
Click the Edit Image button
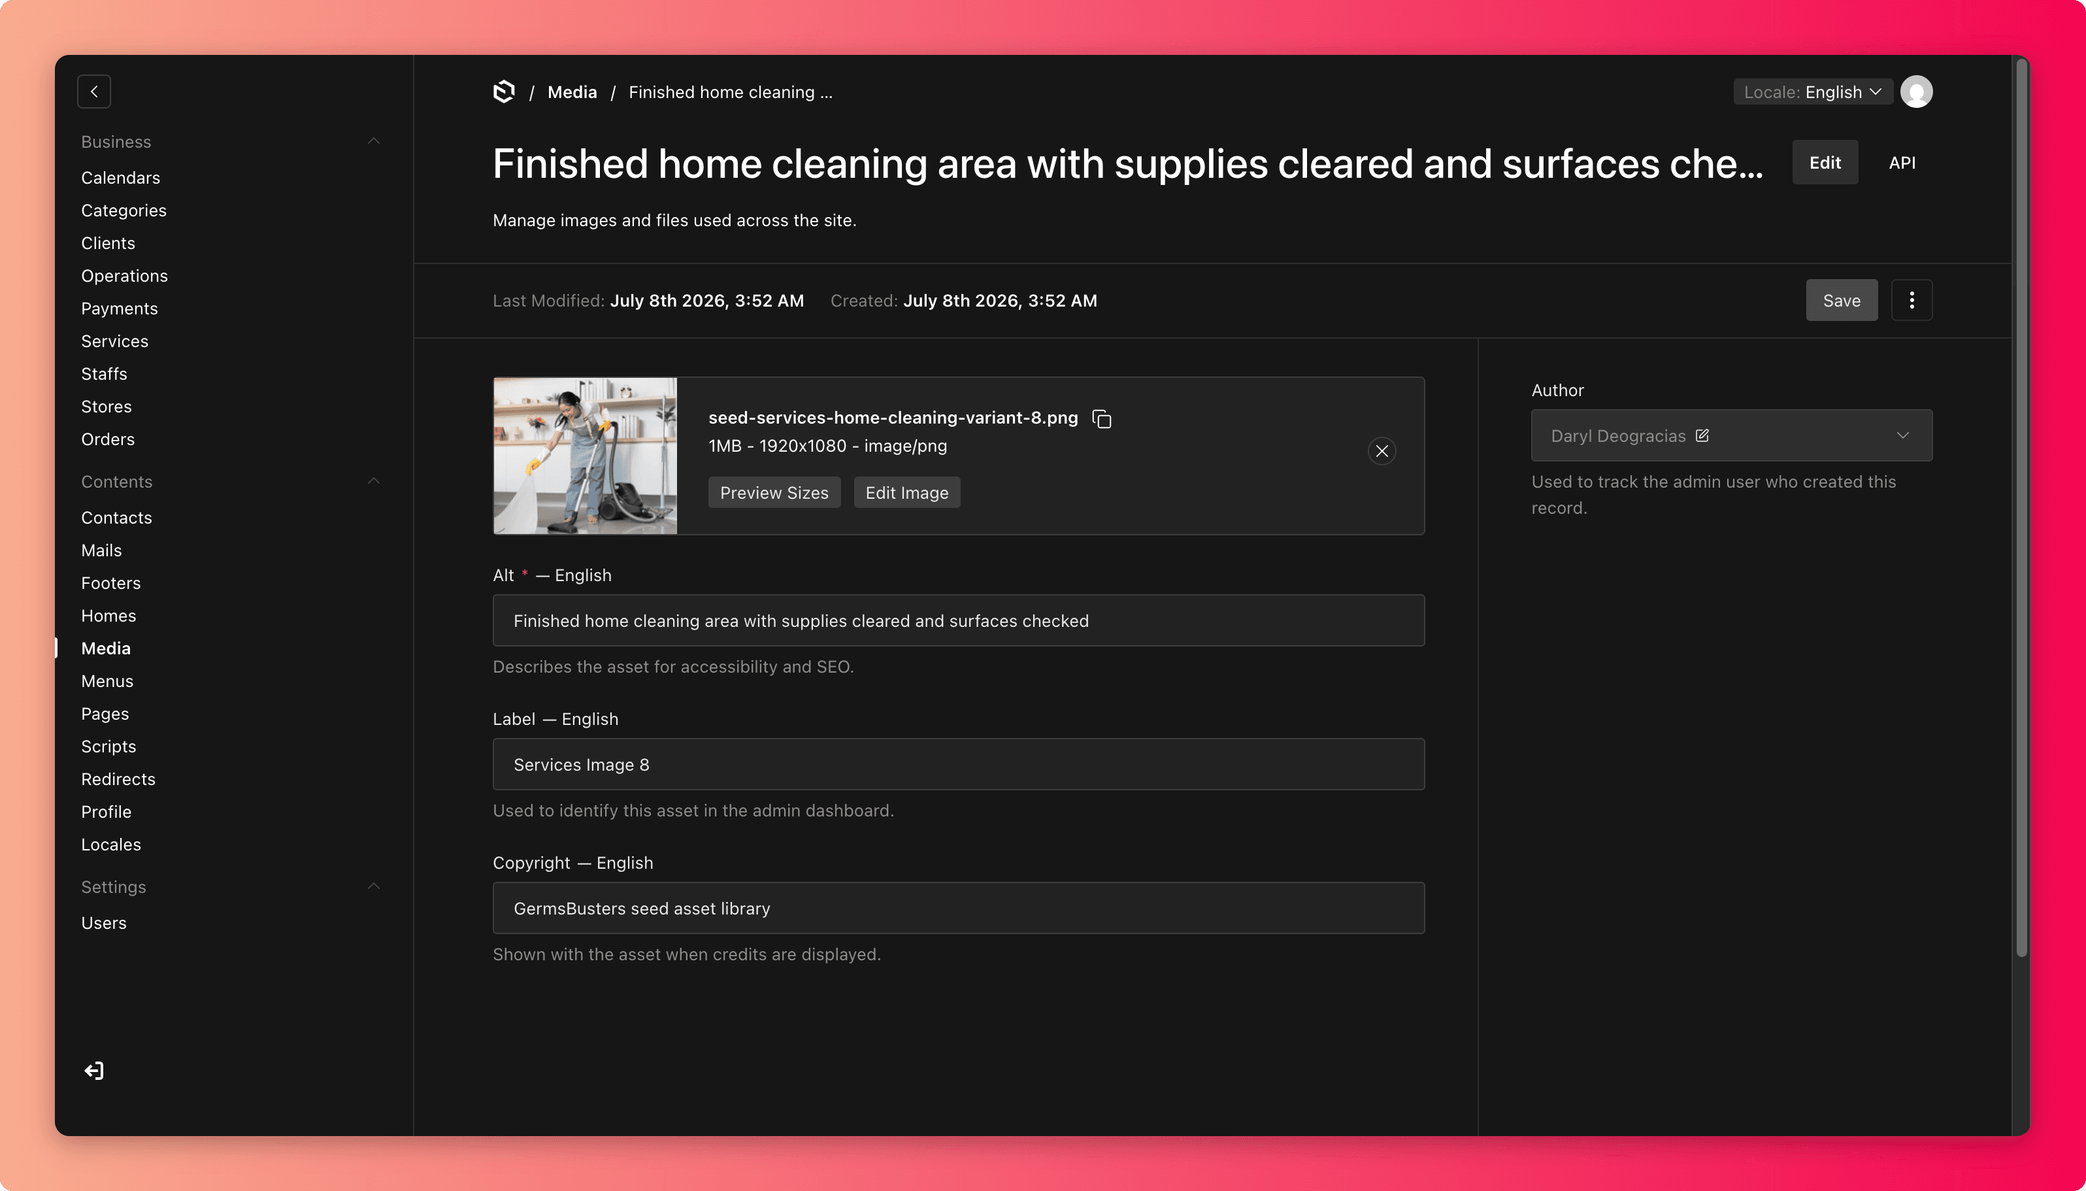[x=907, y=492]
